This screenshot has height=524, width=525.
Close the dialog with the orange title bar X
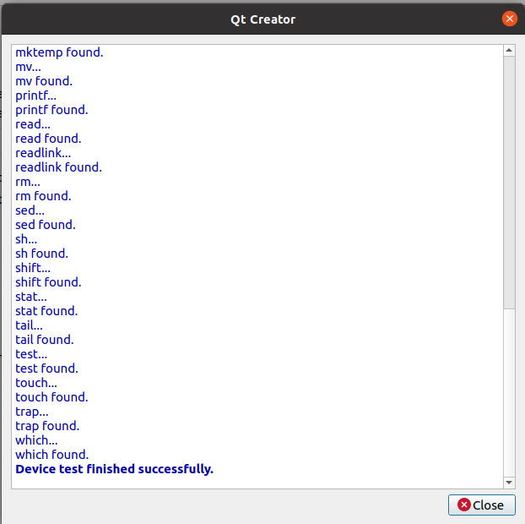[x=509, y=19]
